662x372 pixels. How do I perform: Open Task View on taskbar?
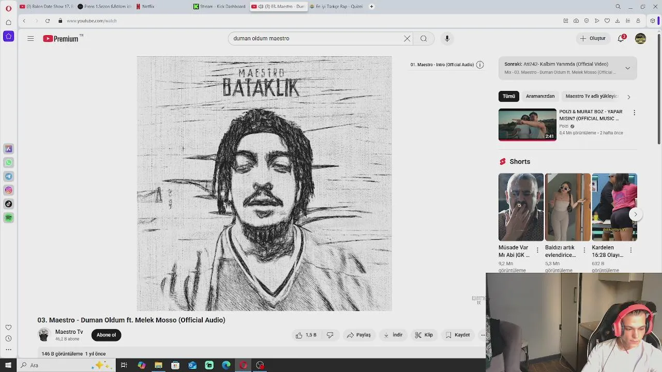click(x=124, y=365)
